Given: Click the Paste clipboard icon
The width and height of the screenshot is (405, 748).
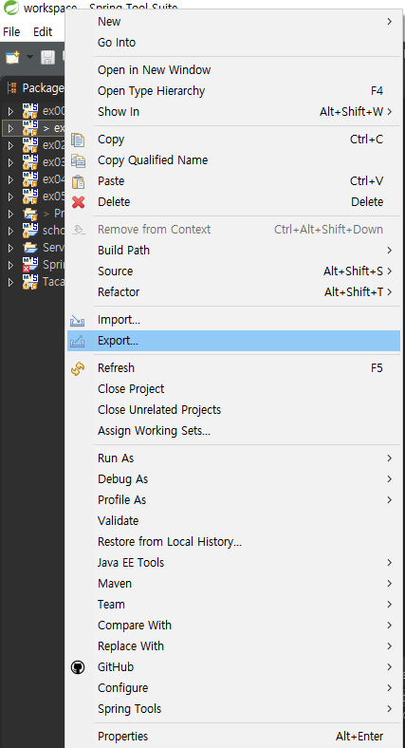Looking at the screenshot, I should pos(78,181).
